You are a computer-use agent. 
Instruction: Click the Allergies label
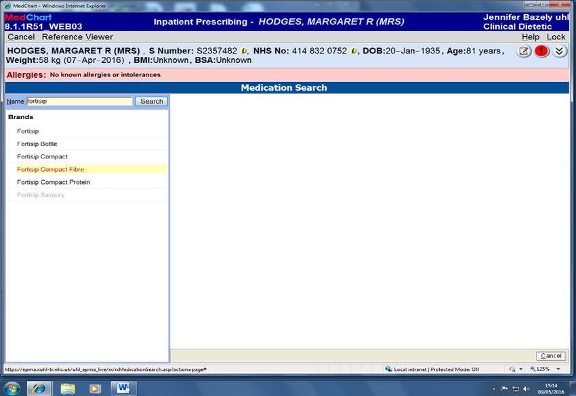click(26, 75)
